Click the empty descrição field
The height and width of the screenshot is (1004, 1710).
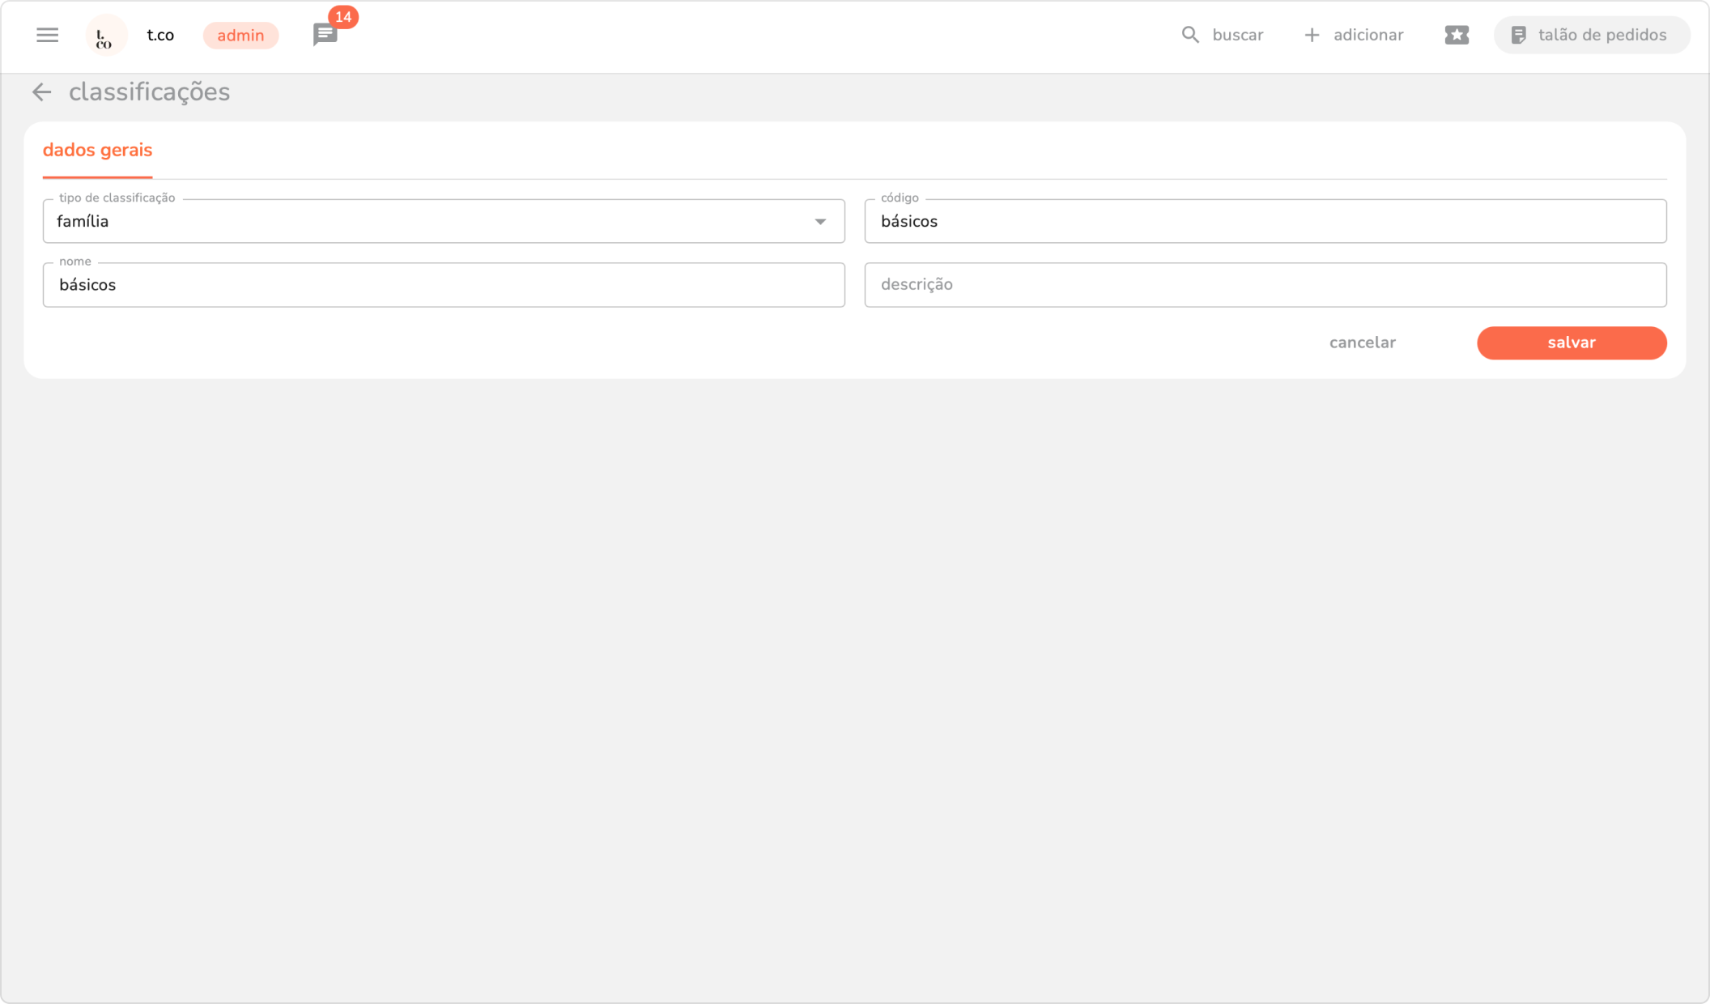point(1265,285)
